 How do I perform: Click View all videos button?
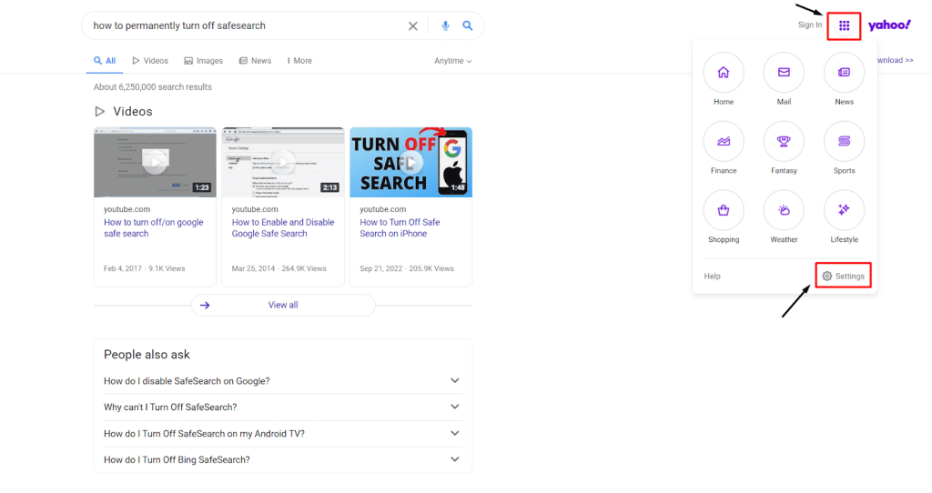(283, 306)
